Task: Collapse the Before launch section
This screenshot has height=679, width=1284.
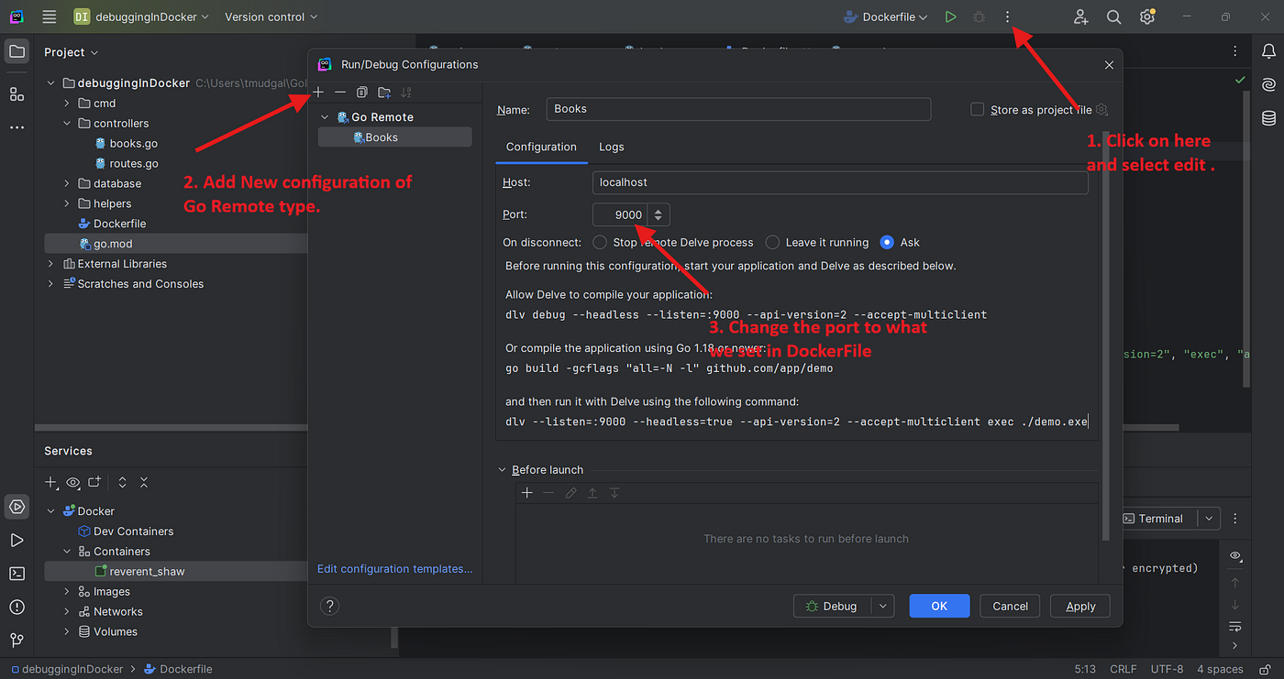Action: 502,469
